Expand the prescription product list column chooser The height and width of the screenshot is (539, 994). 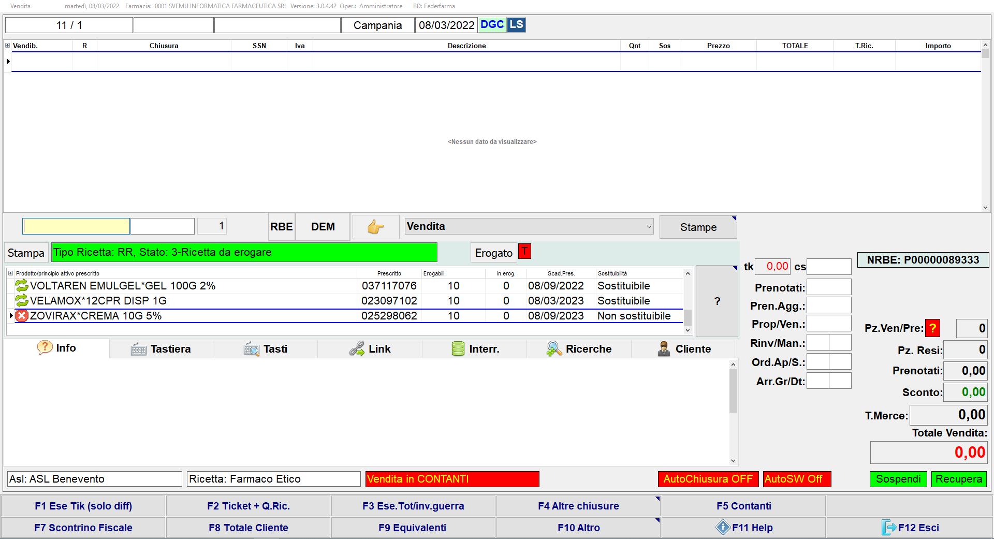click(x=10, y=273)
